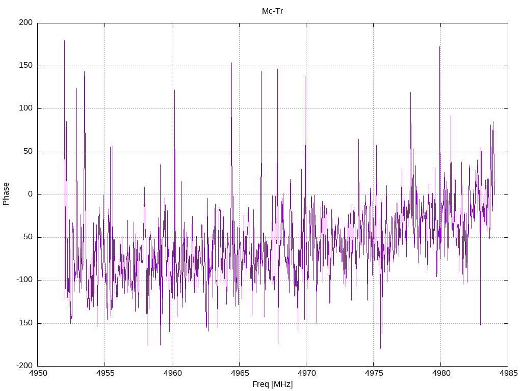The image size is (522, 391).
Task: Click the plot title 'Mc-Tr'
Action: click(x=272, y=11)
